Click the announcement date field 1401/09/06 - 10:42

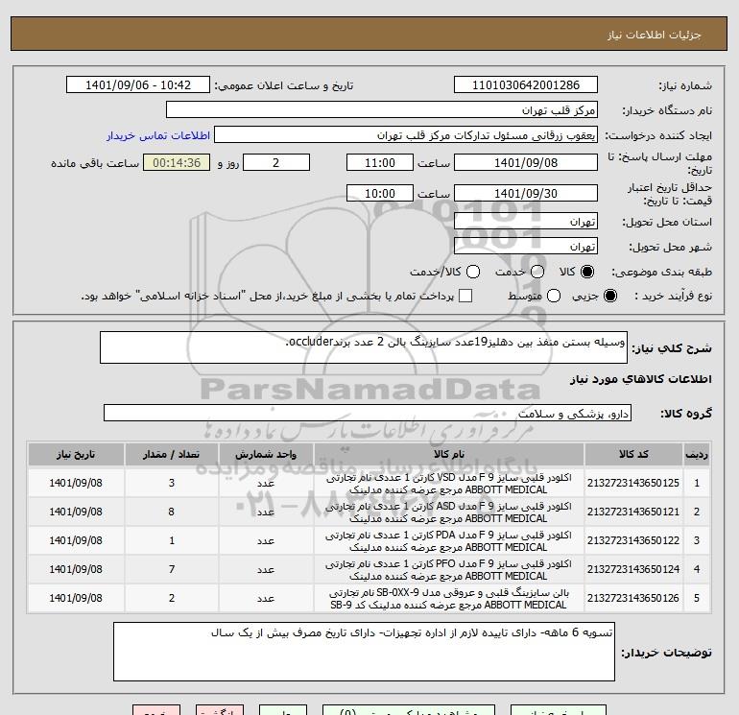pos(138,85)
